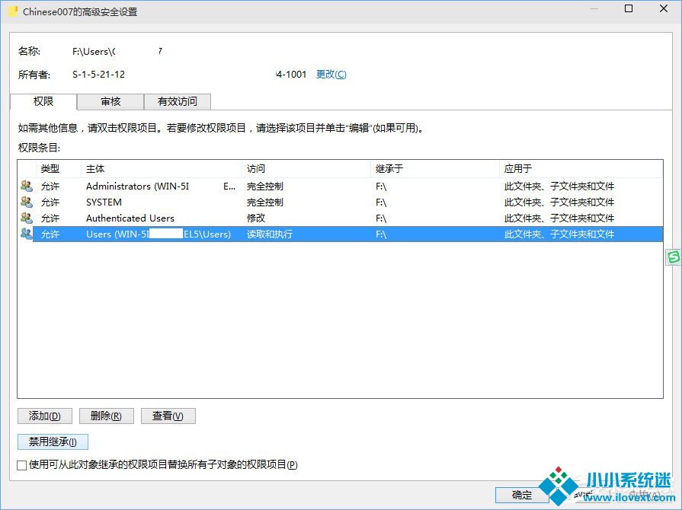Click the group icon of the selected Users row

tap(27, 234)
